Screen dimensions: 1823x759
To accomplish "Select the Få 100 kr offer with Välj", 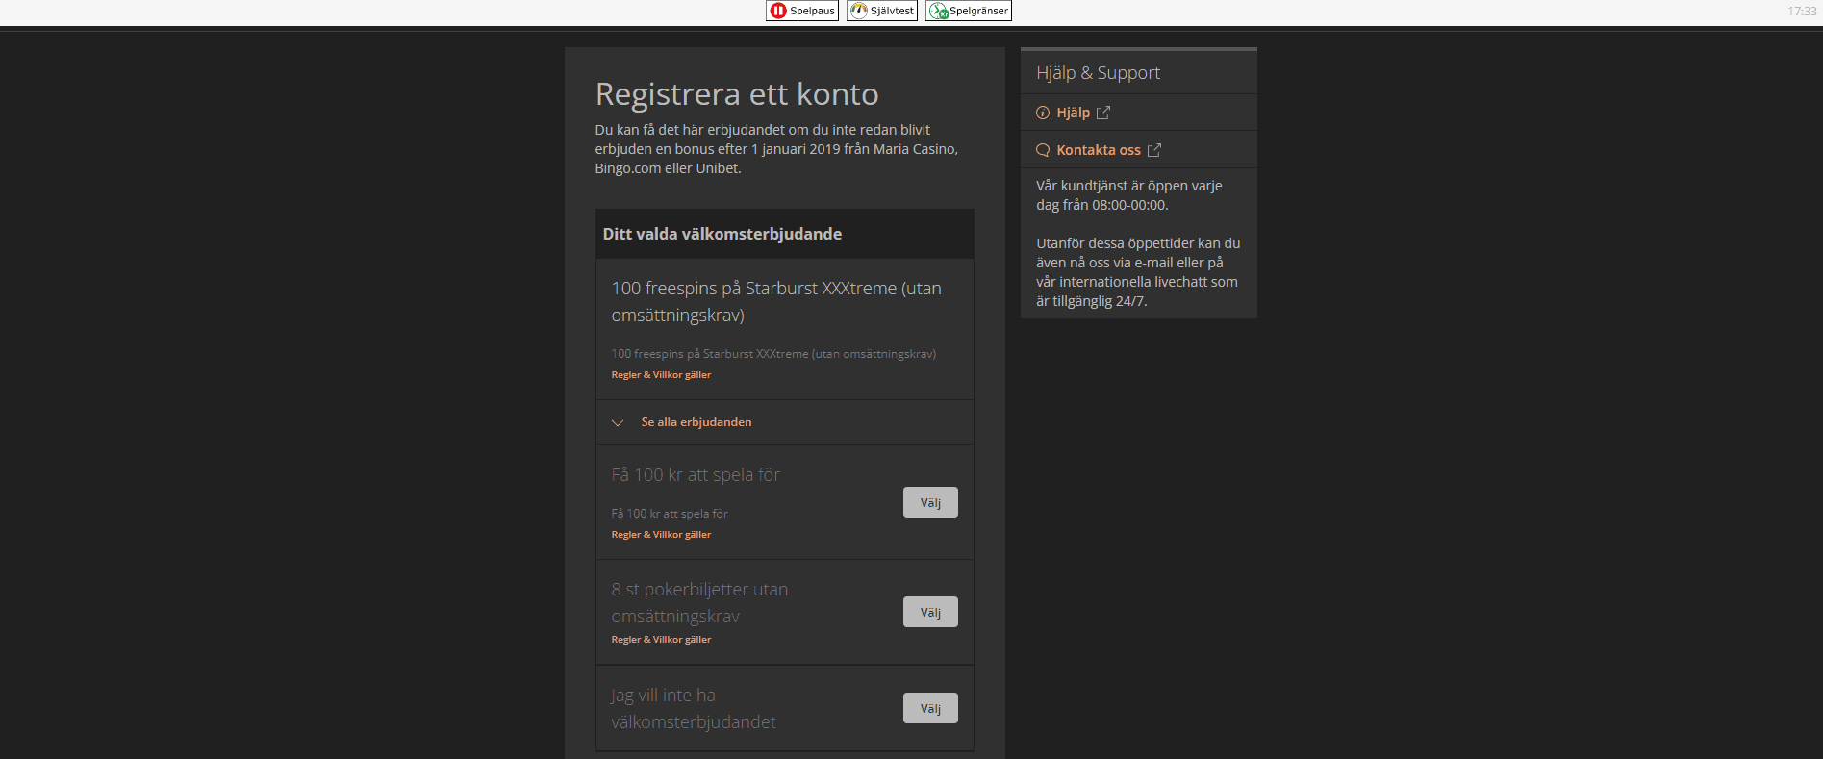I will [x=929, y=502].
